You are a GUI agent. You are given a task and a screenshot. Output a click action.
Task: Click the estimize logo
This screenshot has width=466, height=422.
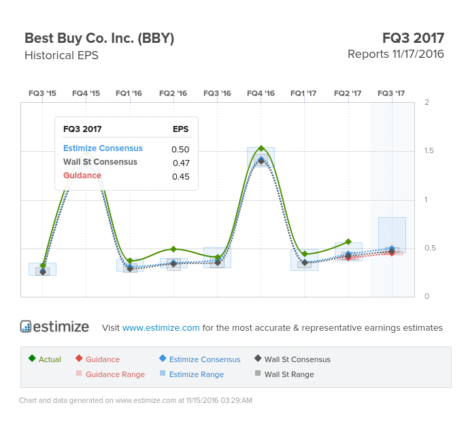54,327
